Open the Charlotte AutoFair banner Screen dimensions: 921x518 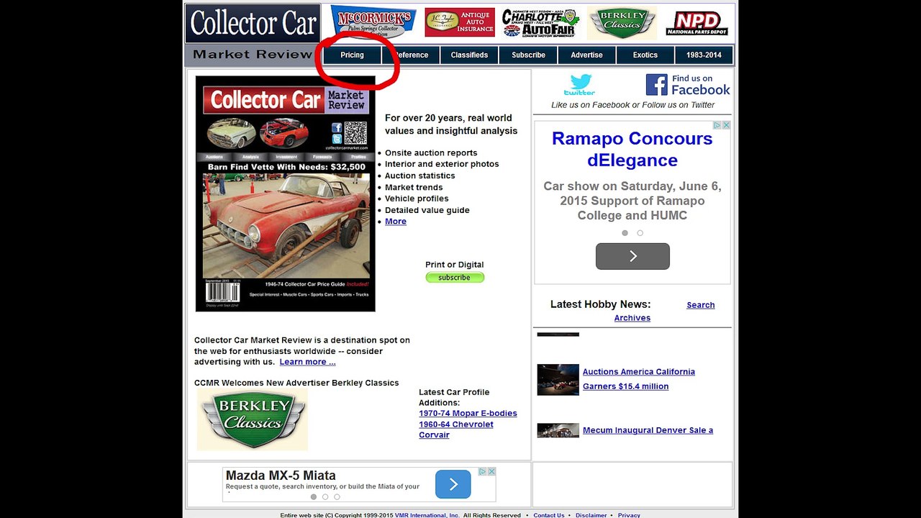[x=540, y=22]
